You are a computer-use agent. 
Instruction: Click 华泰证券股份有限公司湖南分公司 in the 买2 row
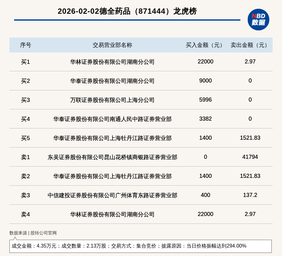112,81
